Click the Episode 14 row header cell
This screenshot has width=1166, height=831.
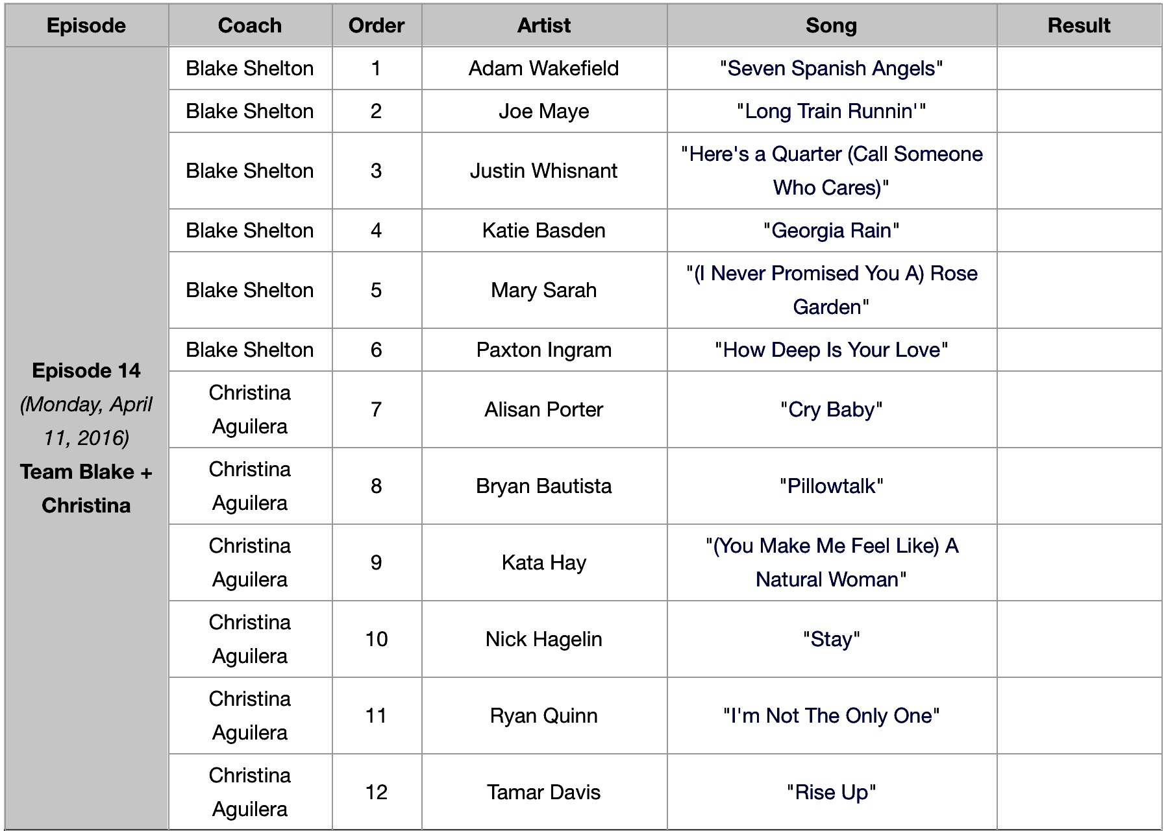tap(86, 437)
